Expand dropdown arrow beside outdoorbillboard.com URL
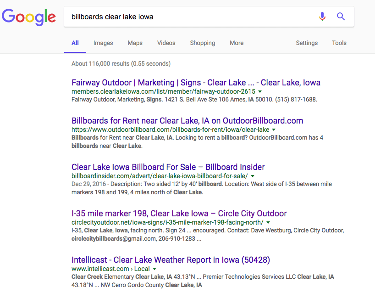Image resolution: width=375 pixels, height=299 pixels. [274, 130]
